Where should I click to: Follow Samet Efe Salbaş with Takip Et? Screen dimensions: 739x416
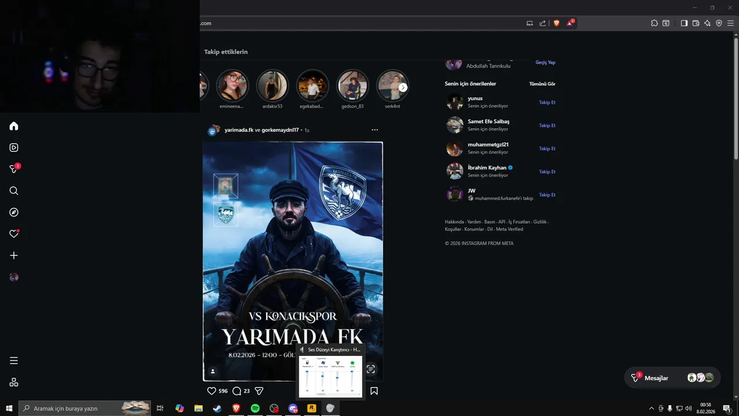coord(547,125)
